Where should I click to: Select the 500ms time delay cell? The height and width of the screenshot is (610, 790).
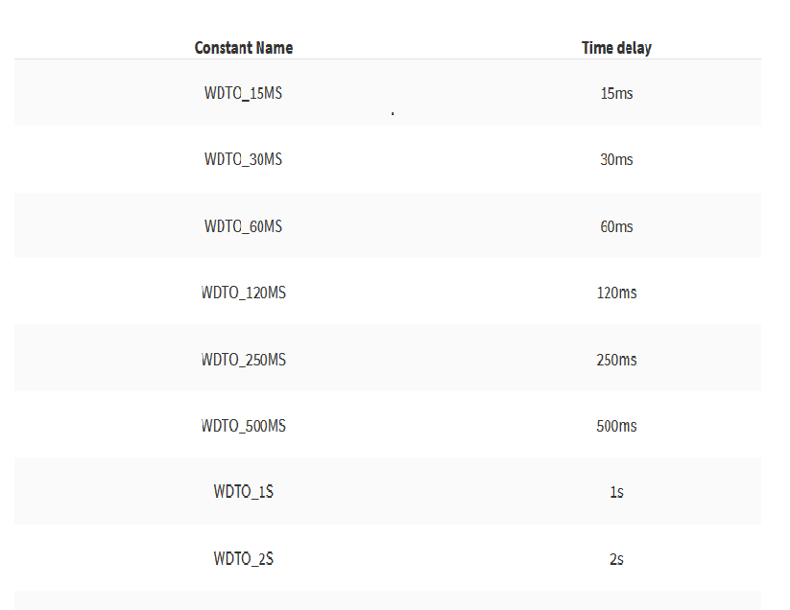616,426
